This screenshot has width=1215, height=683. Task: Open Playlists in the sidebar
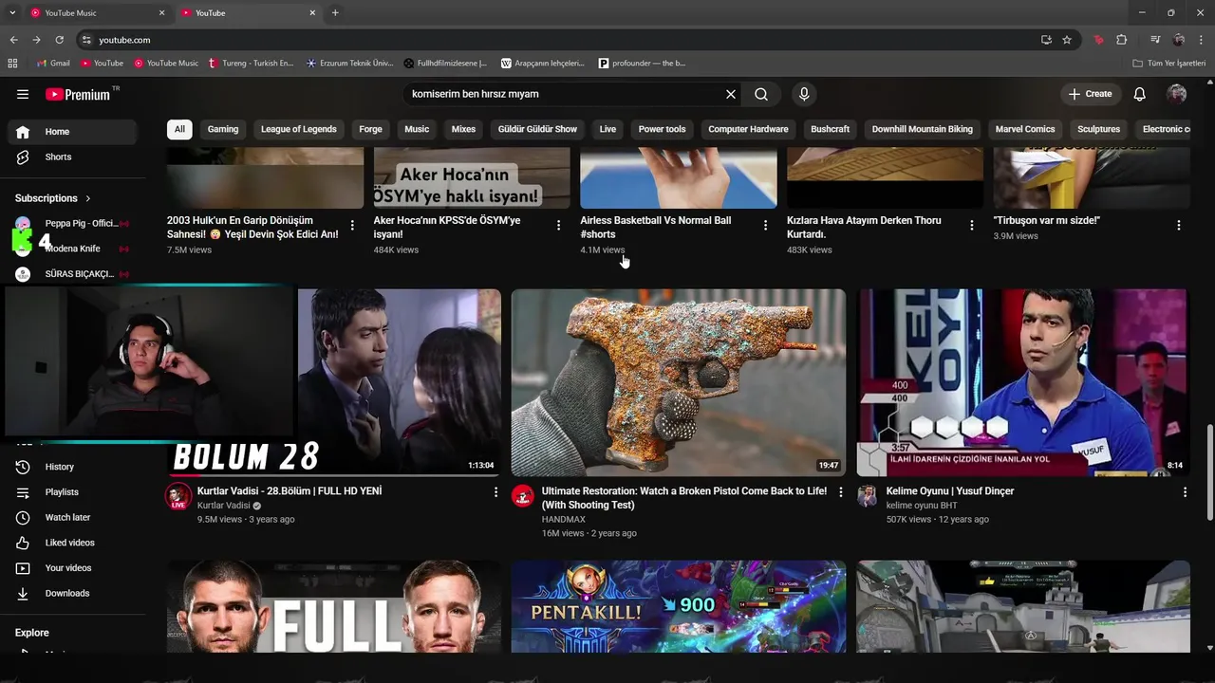(x=72, y=492)
